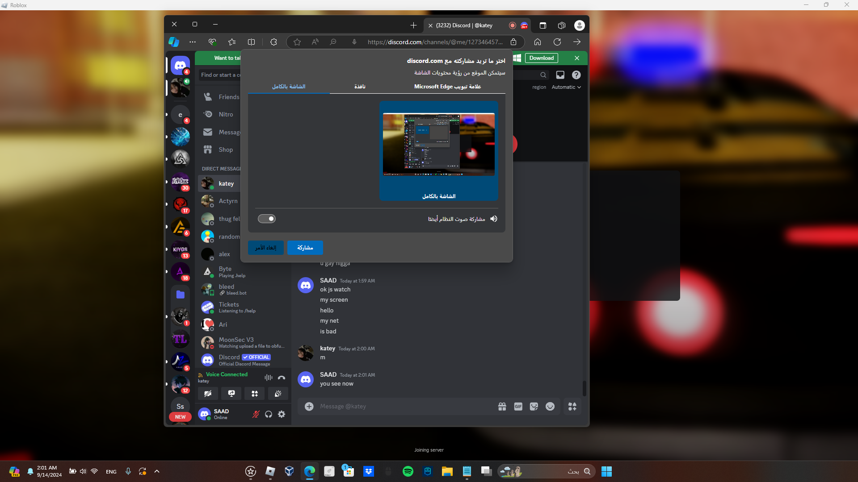Go to Edge home page

click(x=538, y=42)
